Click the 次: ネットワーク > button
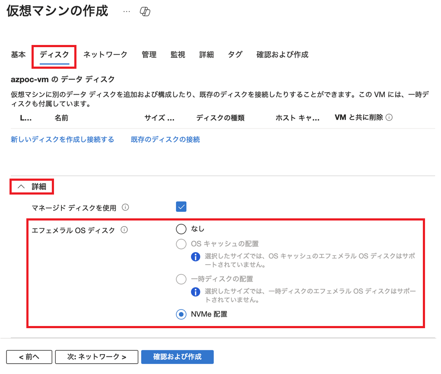 97,357
